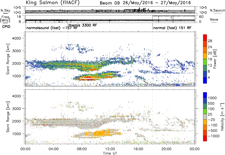This screenshot has width=225, height=155.
Task: Click the -500 label on velocity colorbar
Action: 213,130
